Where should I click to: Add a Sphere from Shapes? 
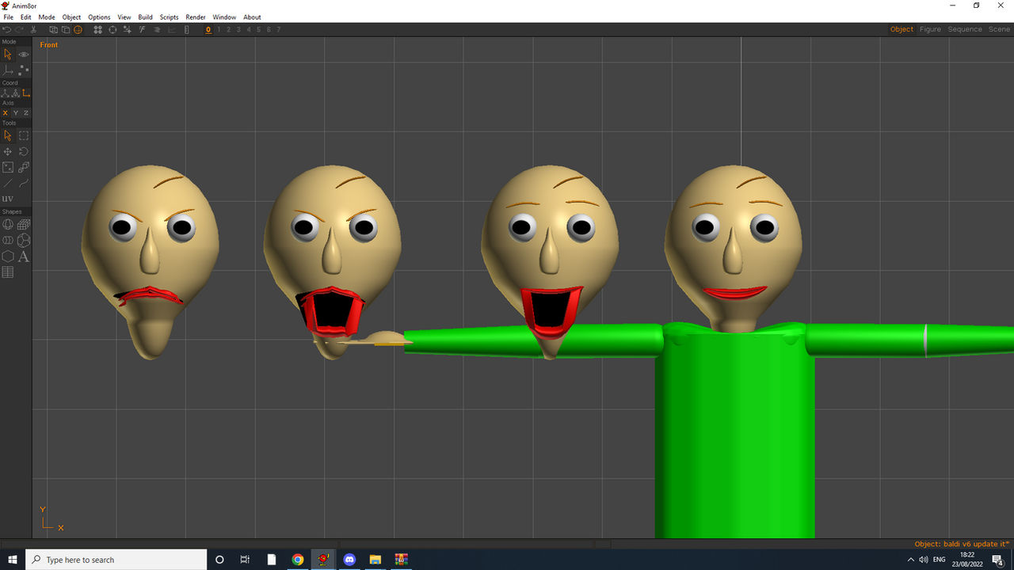(8, 225)
